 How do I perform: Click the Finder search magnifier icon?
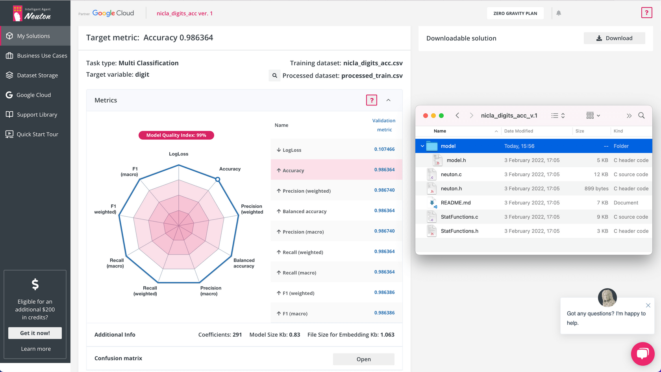pyautogui.click(x=641, y=116)
